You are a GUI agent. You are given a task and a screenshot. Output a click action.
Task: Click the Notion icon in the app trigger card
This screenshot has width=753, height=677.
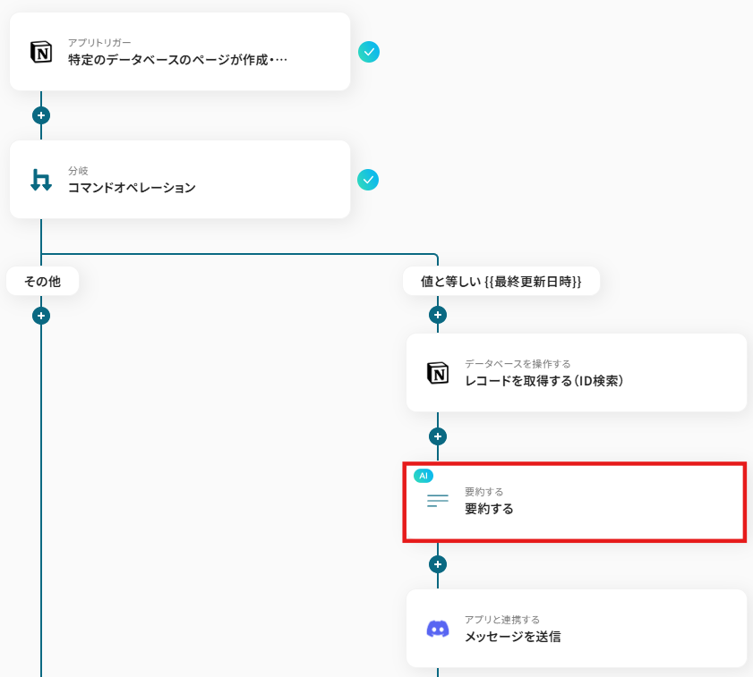pyautogui.click(x=41, y=52)
